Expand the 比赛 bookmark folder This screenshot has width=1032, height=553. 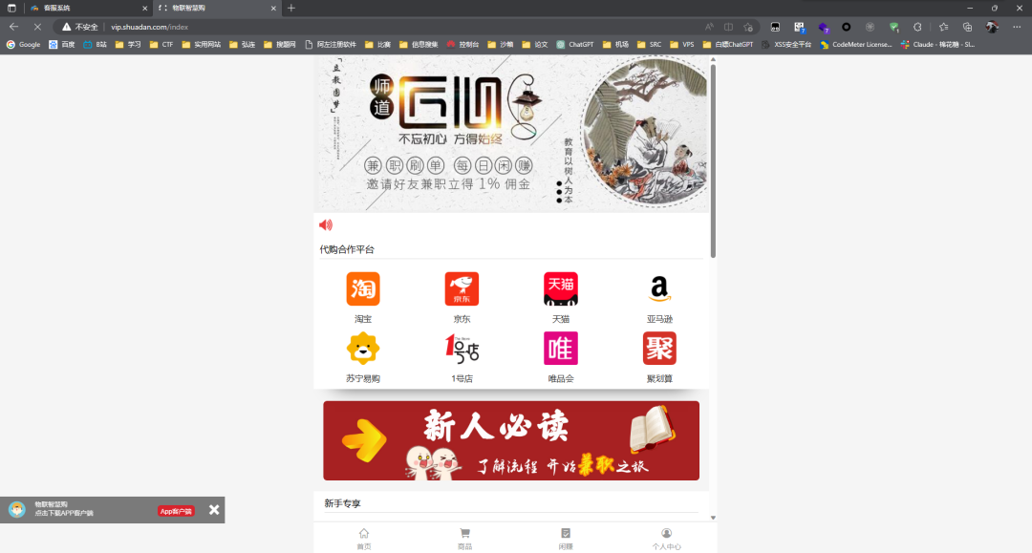[x=377, y=45]
